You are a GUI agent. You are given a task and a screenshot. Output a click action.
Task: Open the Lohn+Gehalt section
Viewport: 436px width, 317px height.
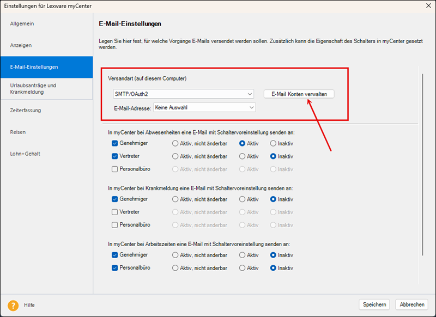click(x=47, y=154)
